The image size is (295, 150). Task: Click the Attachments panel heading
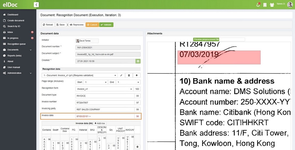pyautogui.click(x=155, y=34)
